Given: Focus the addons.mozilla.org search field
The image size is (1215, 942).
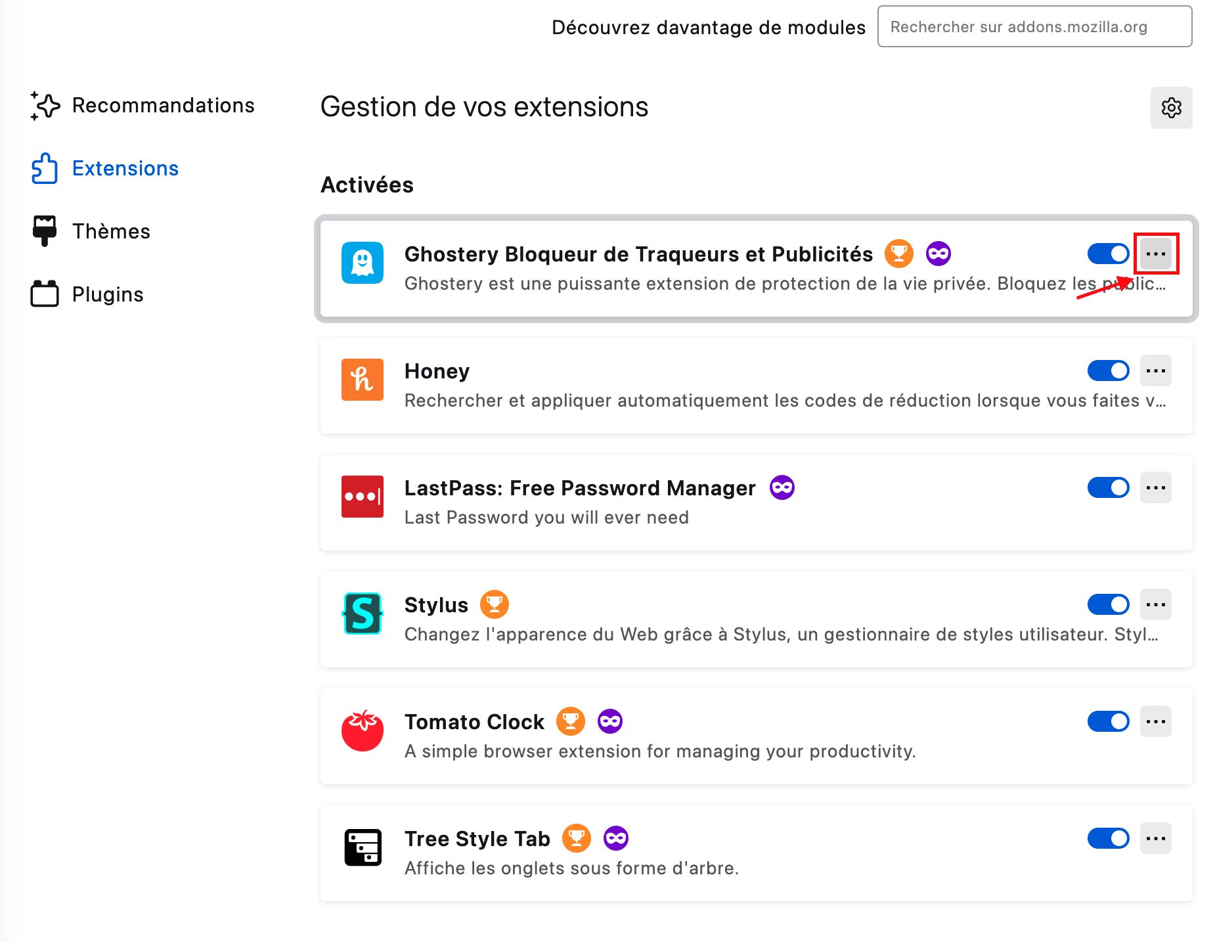Looking at the screenshot, I should pos(1034,27).
